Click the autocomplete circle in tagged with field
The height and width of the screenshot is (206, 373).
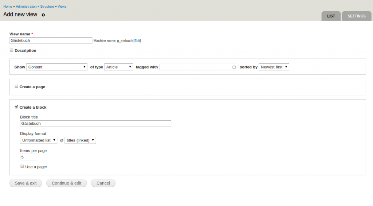[x=234, y=67]
